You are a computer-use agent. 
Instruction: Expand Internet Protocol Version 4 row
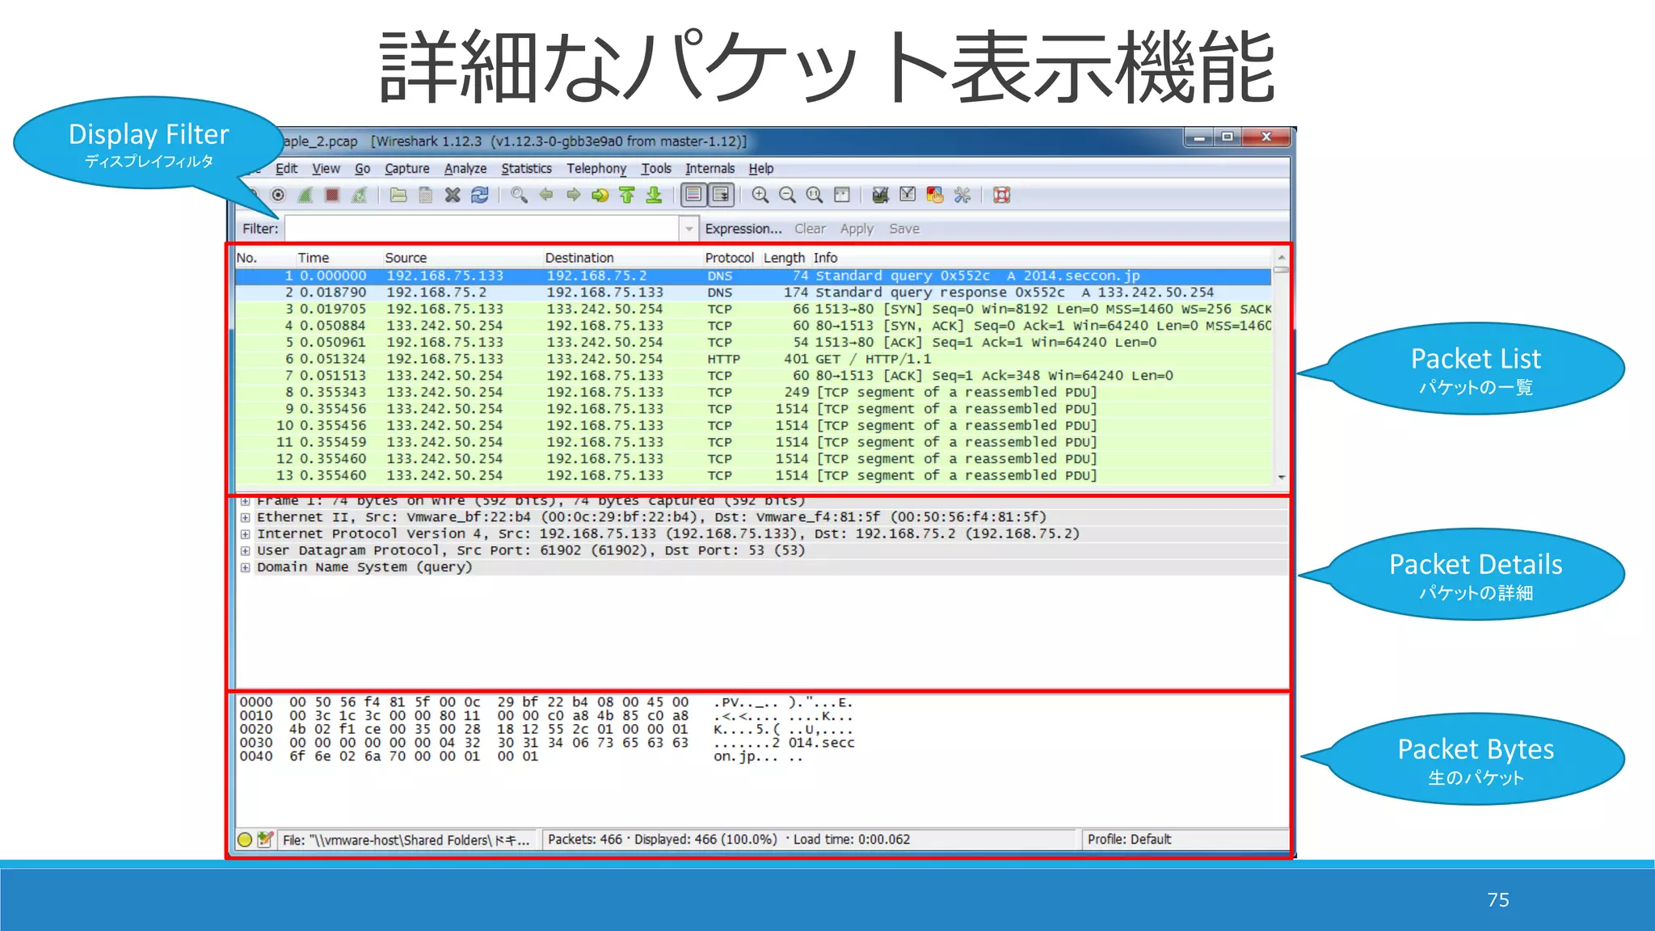[245, 534]
